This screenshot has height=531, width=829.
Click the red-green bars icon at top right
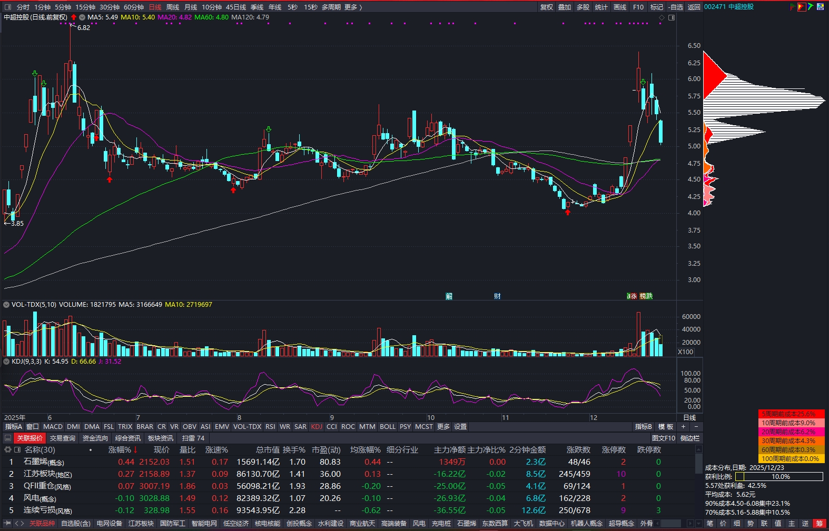(x=793, y=7)
